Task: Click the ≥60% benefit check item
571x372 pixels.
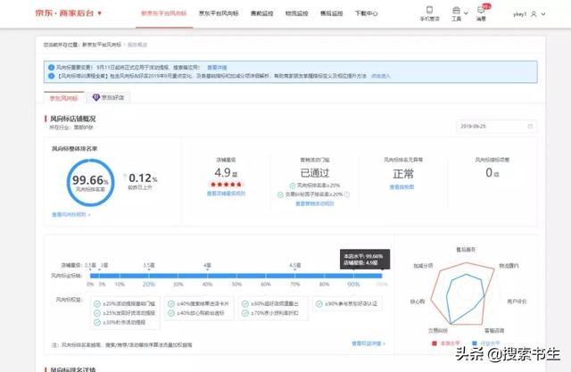Action: point(270,303)
